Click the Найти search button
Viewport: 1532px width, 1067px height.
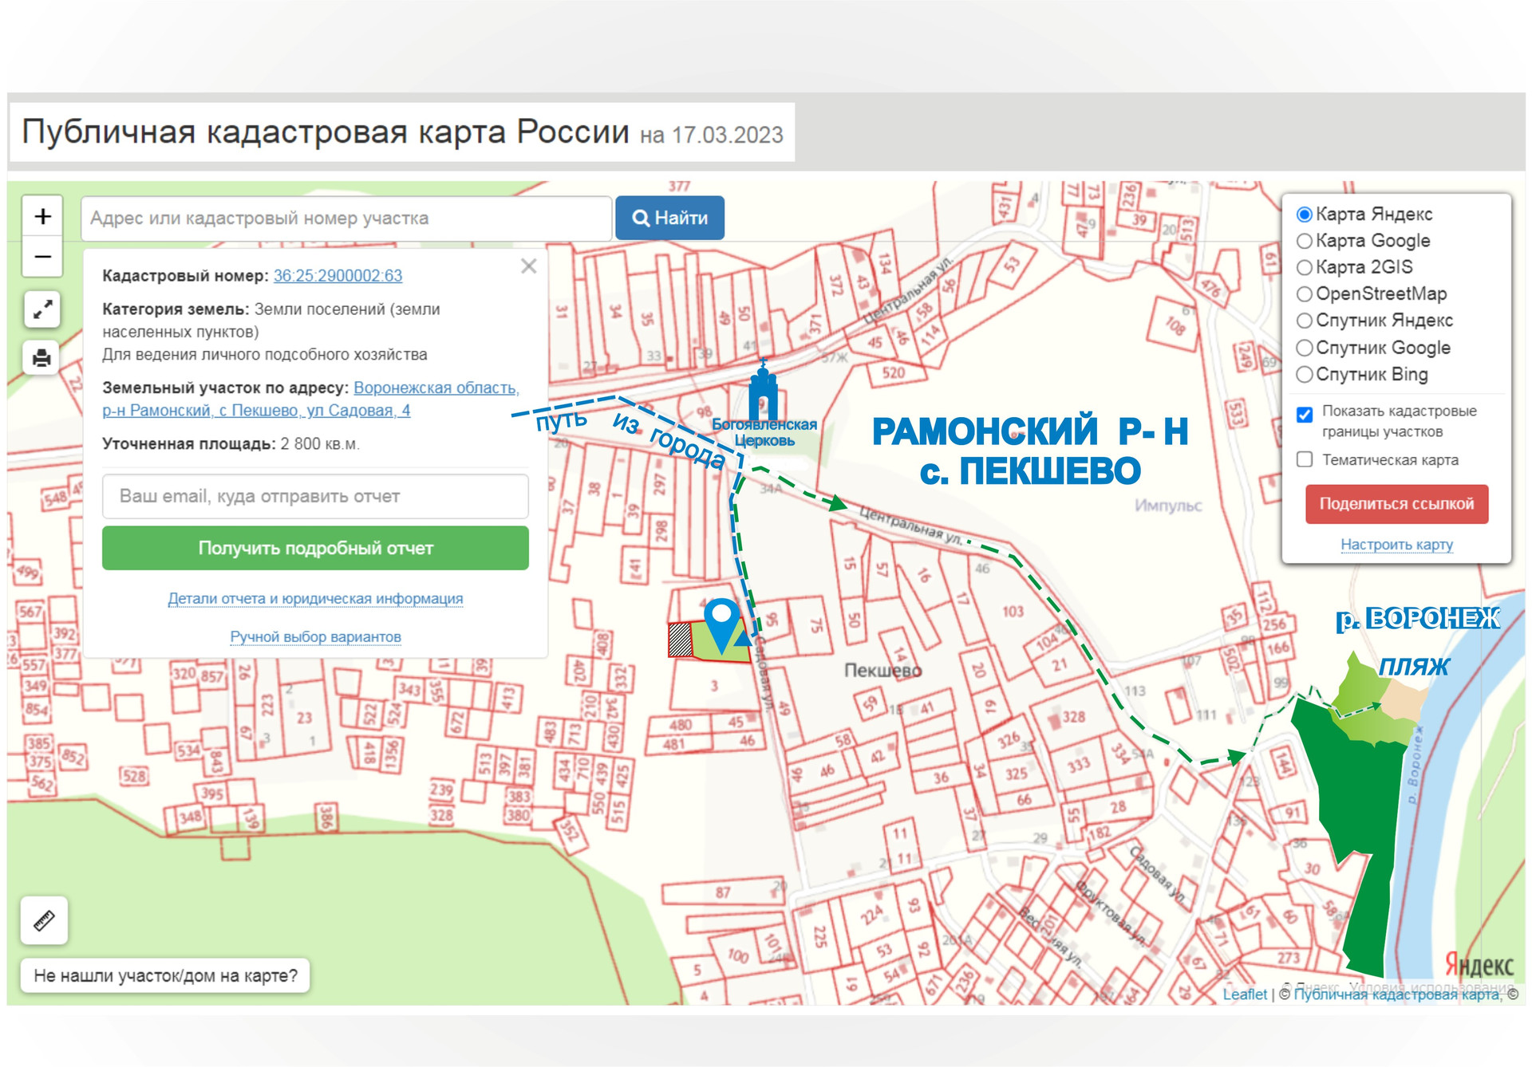click(x=669, y=218)
